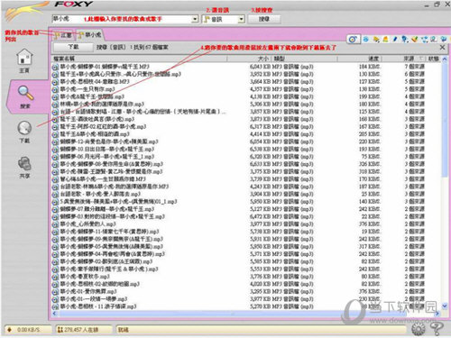Sort results by 來源 column header
The width and height of the screenshot is (451, 338).
[403, 59]
